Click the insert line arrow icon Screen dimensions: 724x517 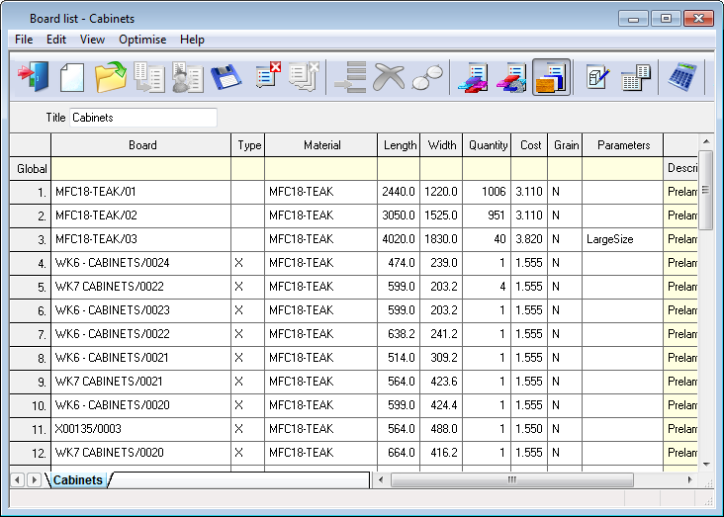[x=350, y=77]
